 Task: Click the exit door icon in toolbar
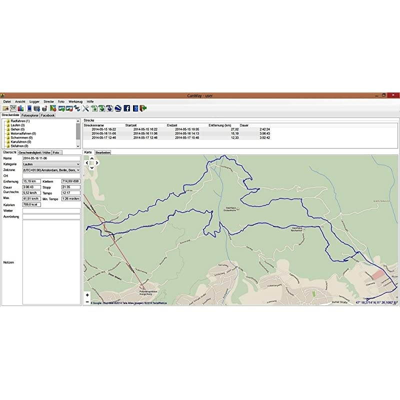pyautogui.click(x=143, y=108)
